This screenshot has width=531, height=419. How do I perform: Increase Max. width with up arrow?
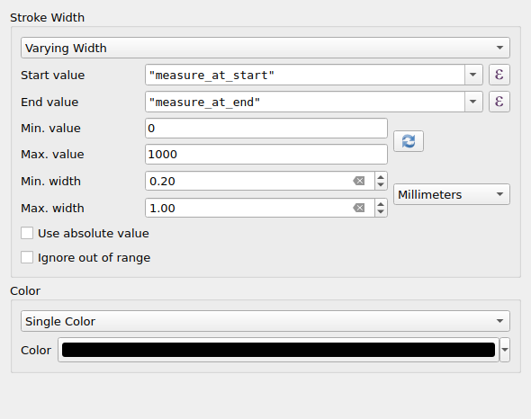click(381, 204)
